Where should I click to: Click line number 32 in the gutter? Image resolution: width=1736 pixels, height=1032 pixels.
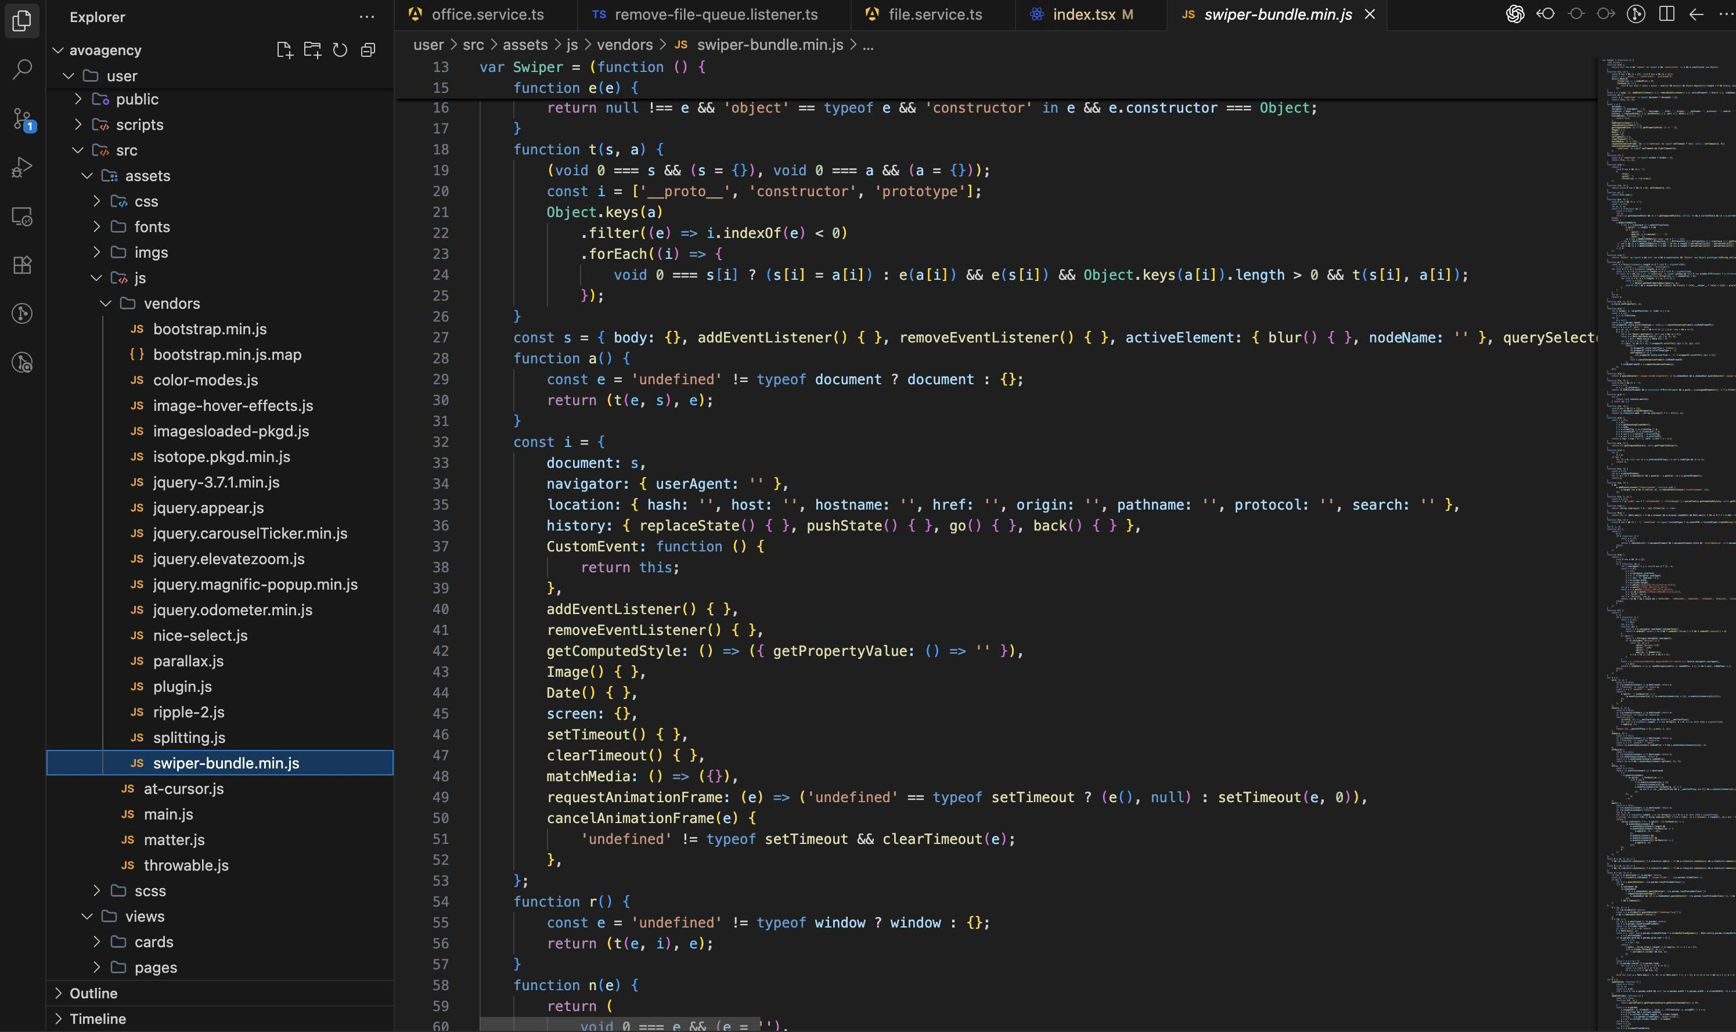point(441,442)
